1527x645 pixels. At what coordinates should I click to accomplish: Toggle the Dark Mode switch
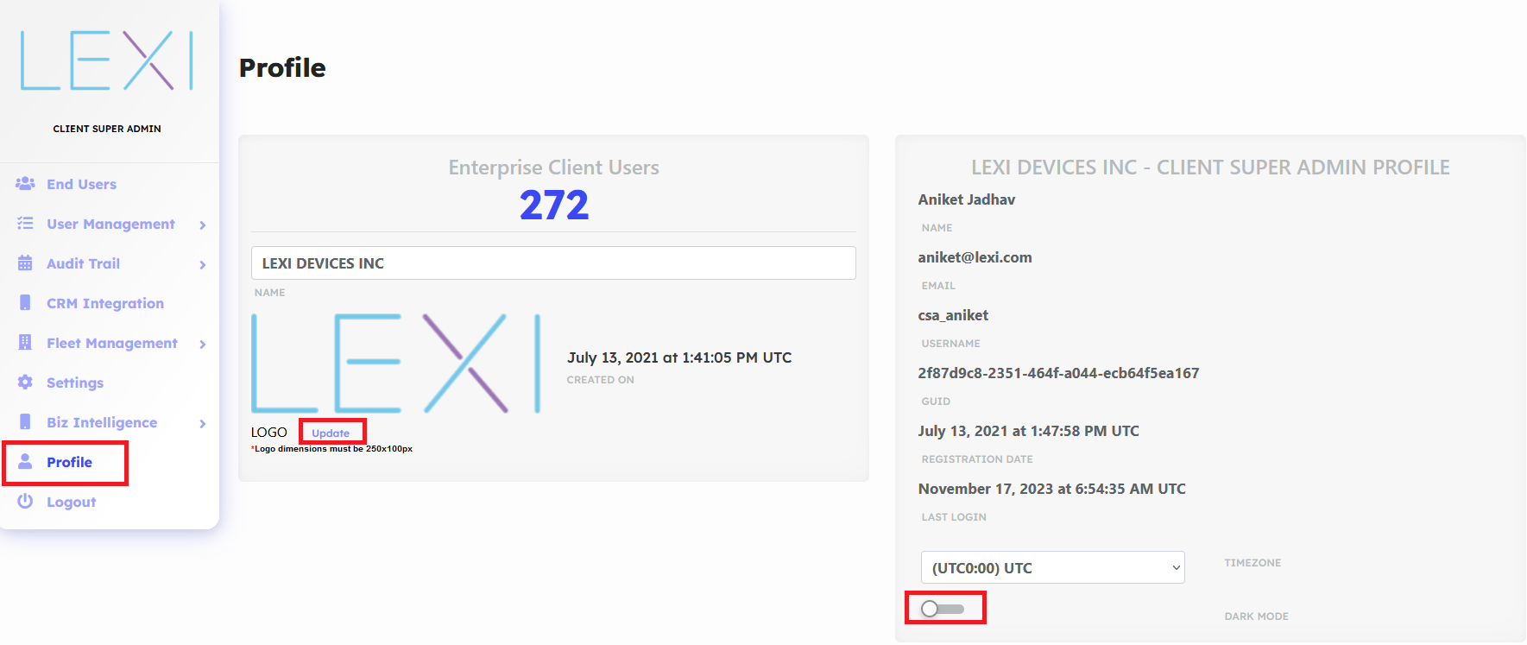(x=942, y=609)
